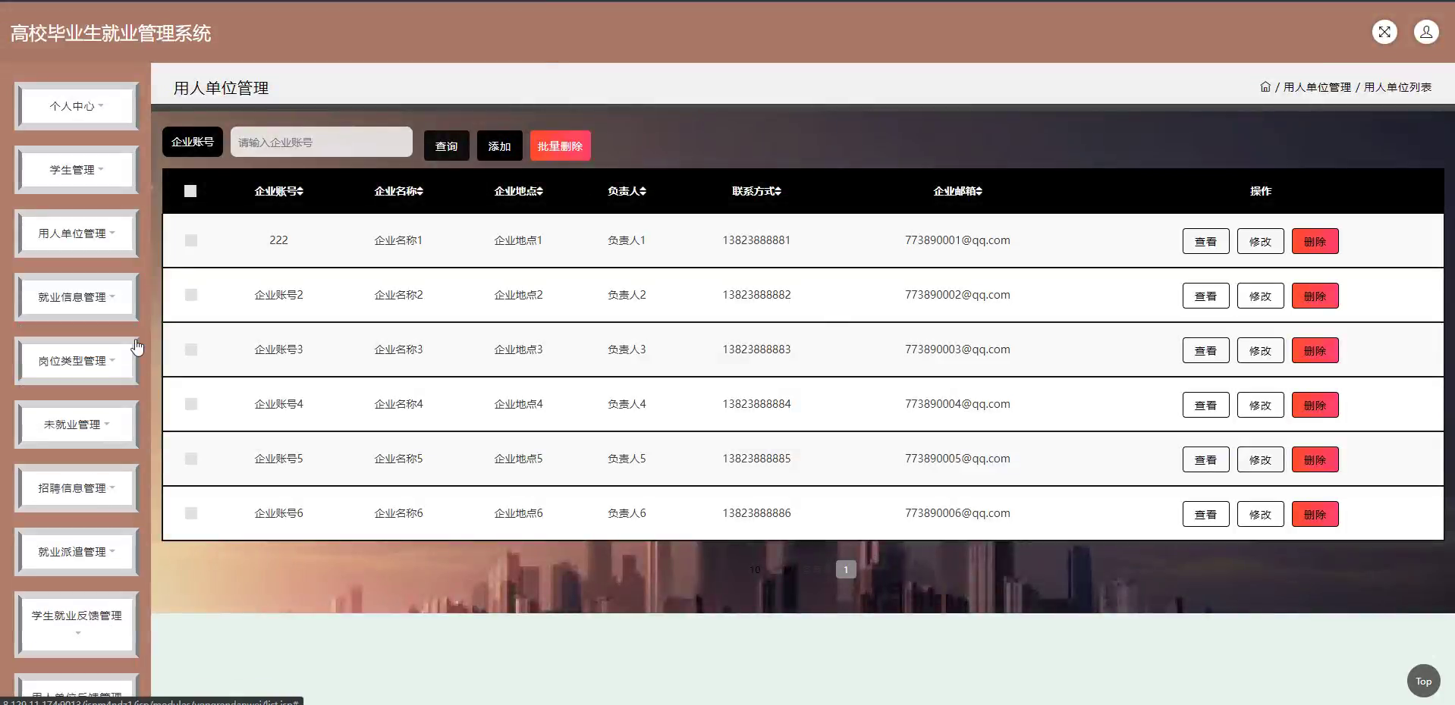Click the 企业账号 search label
Viewport: 1455px width, 705px height.
pos(193,142)
